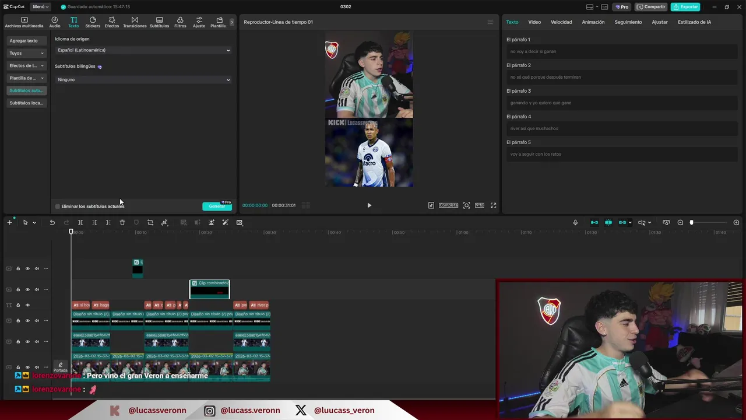Image resolution: width=746 pixels, height=420 pixels.
Task: Open the selection tool mode dropdown
Action: (34, 223)
